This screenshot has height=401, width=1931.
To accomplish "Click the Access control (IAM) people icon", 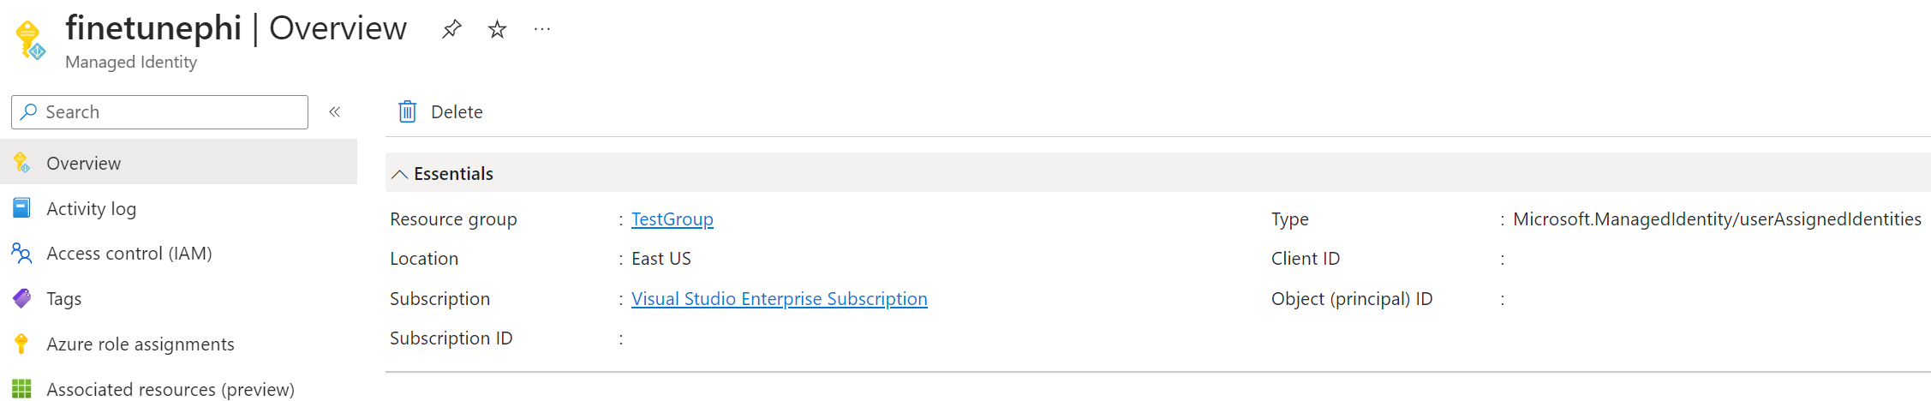I will [21, 254].
